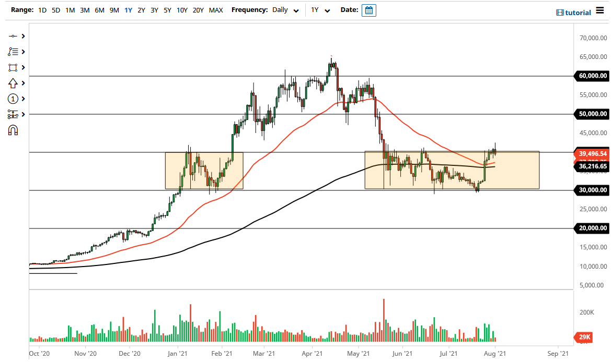The height and width of the screenshot is (362, 612).
Task: Click the 30,000.00 horizontal line label
Action: click(x=591, y=190)
